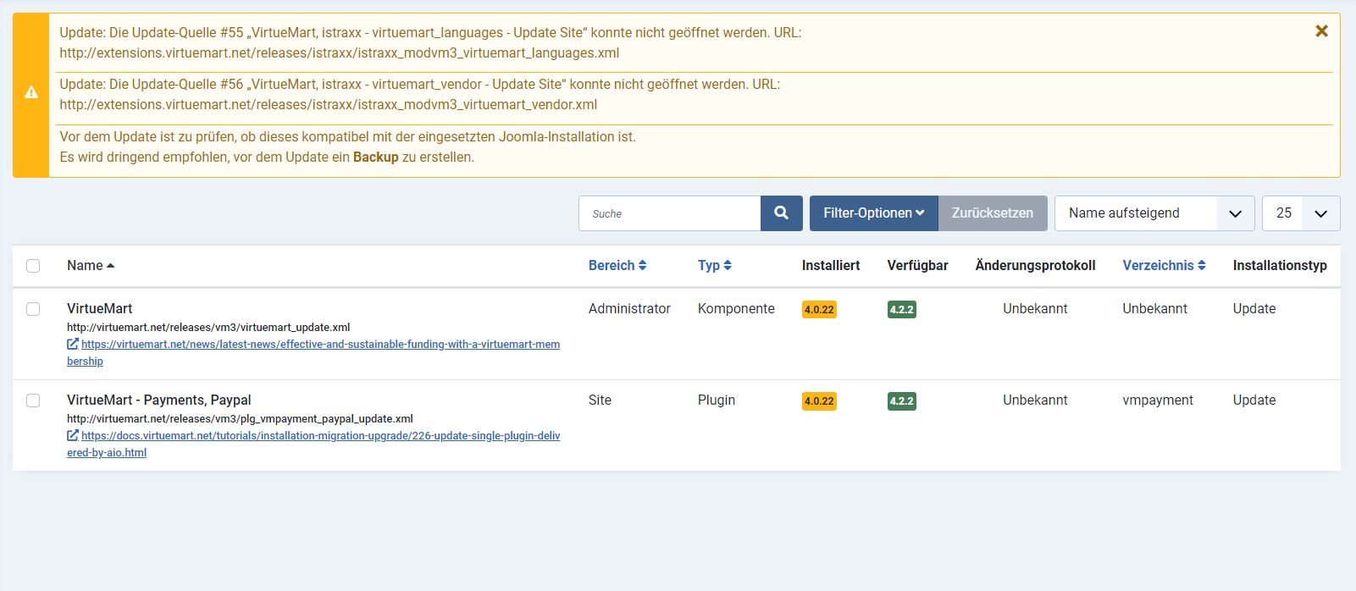Sort the table by Verzeichnis column

(x=1163, y=266)
